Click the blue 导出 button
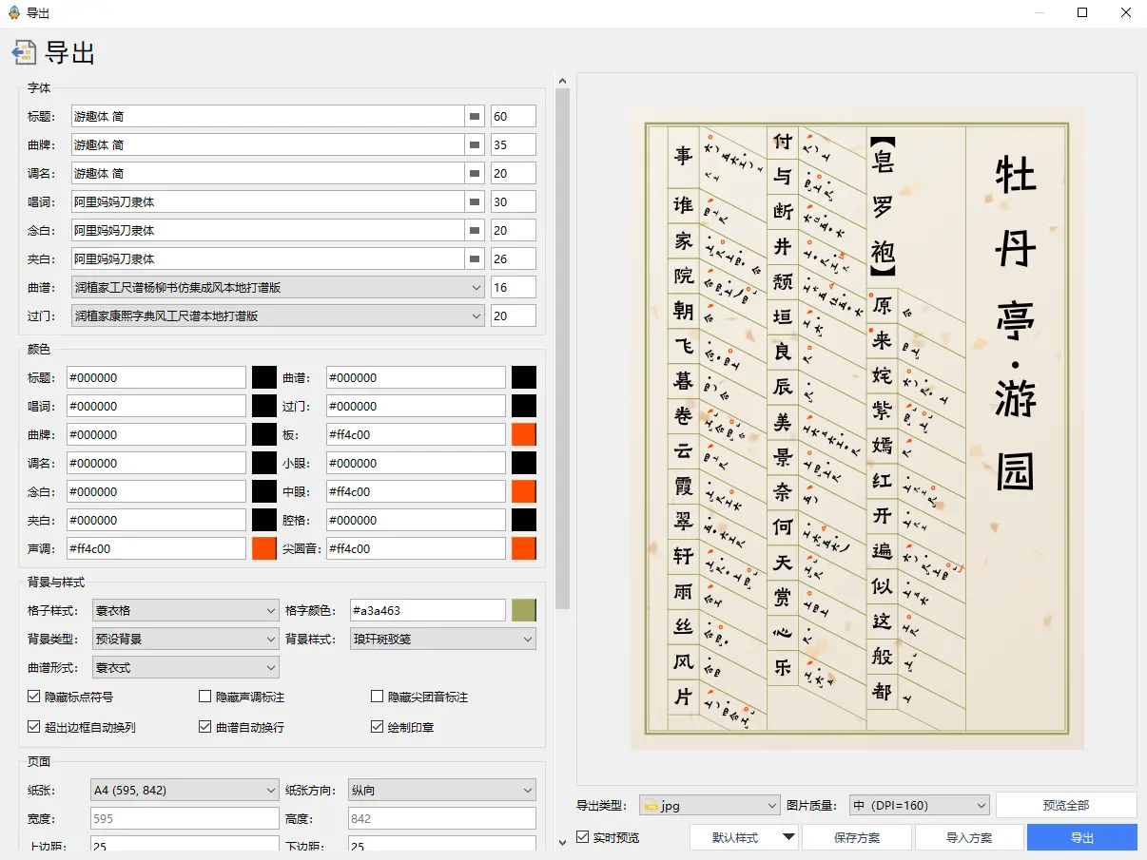Screen dimensions: 1147x860 coord(1081,837)
